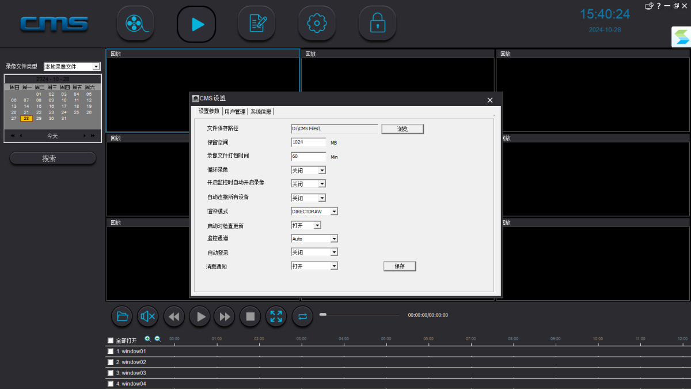The height and width of the screenshot is (389, 691).
Task: Open file with the folder icon
Action: click(x=122, y=316)
